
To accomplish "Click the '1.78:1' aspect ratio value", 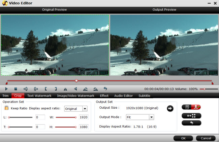I will tap(138, 127).
